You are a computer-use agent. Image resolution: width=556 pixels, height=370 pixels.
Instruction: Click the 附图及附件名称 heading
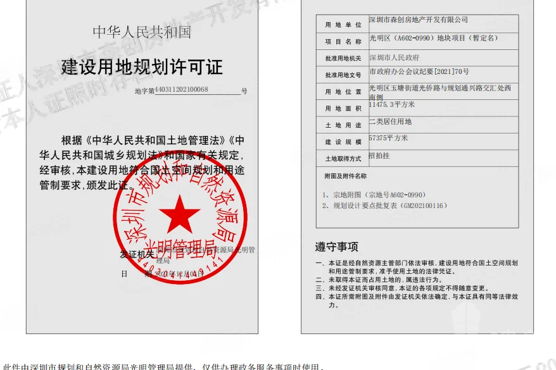[x=345, y=176]
